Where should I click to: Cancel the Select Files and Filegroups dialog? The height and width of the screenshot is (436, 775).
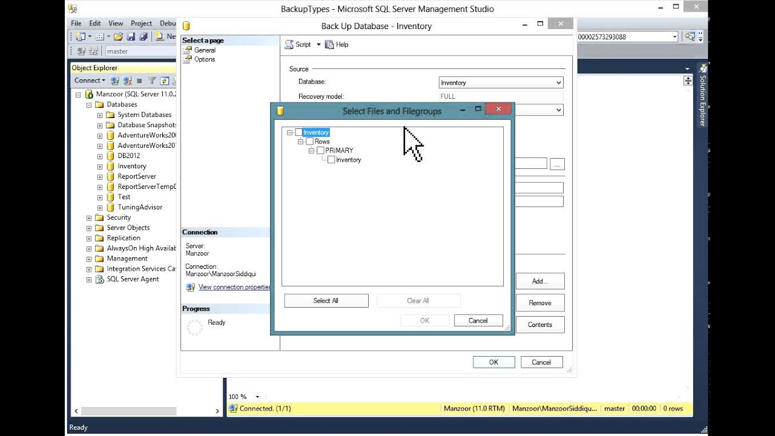pos(478,321)
